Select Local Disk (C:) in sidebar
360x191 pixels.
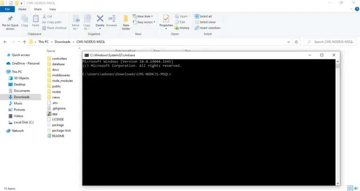(21, 122)
